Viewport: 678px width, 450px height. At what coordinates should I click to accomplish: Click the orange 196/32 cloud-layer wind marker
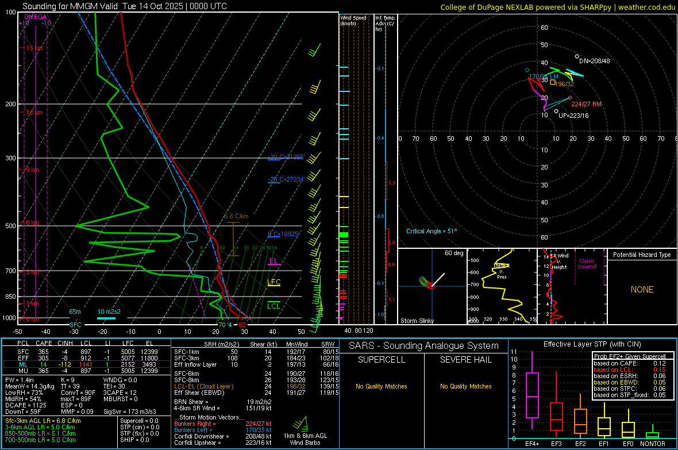click(553, 82)
